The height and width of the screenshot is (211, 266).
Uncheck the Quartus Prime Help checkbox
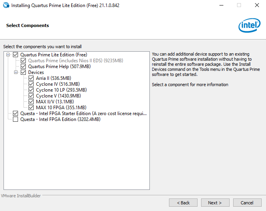(x=23, y=67)
